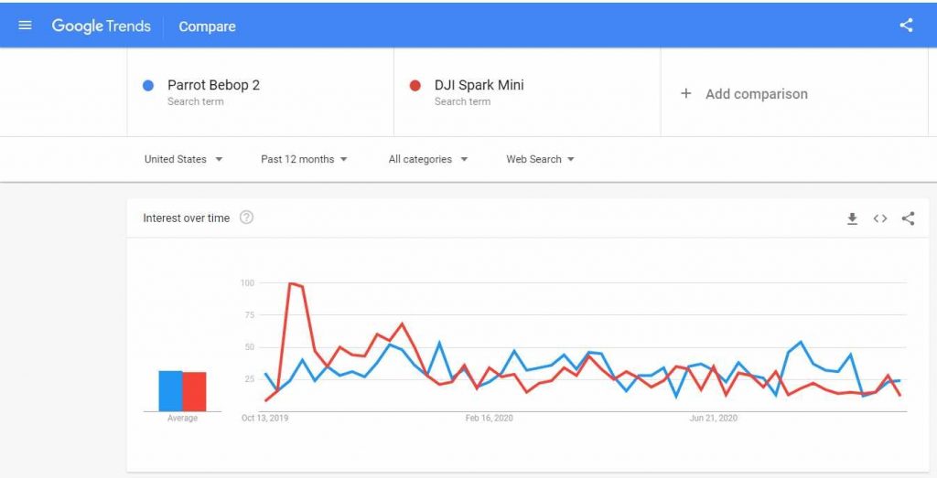
Task: Open the hamburger main menu
Action: (x=25, y=26)
